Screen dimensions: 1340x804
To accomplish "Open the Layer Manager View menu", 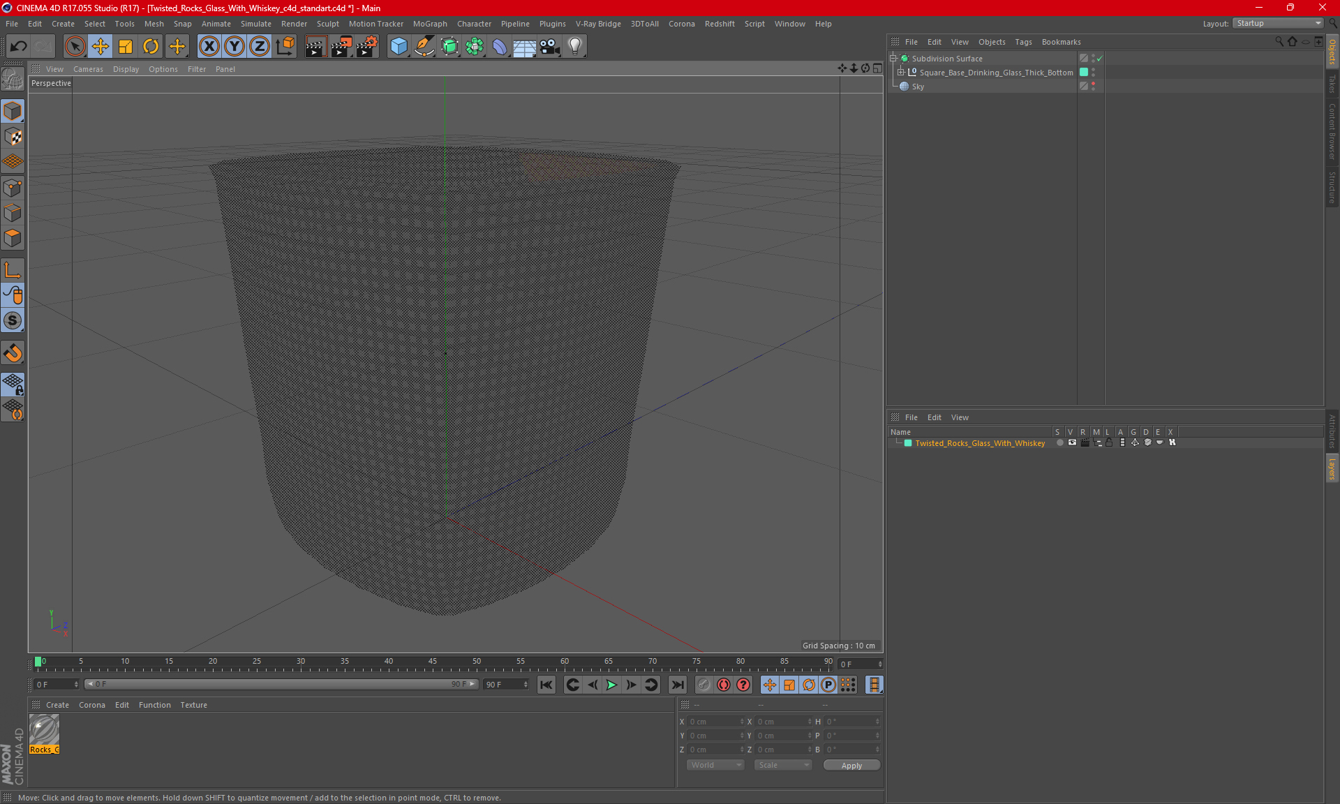I will (960, 417).
